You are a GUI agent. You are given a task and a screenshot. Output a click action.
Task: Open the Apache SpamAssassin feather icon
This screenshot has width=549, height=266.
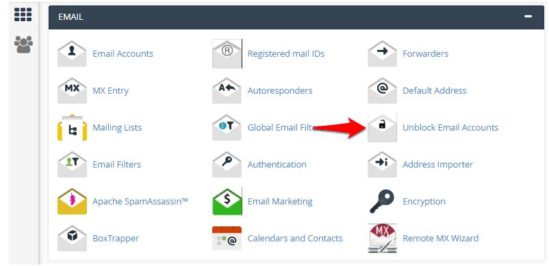coord(72,201)
